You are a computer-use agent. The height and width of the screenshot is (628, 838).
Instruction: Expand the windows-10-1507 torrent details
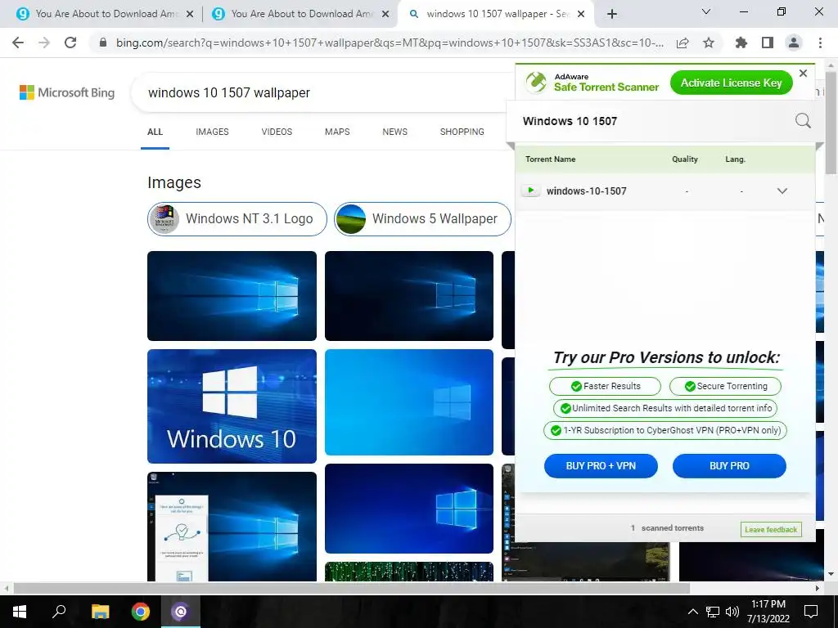[x=782, y=191]
